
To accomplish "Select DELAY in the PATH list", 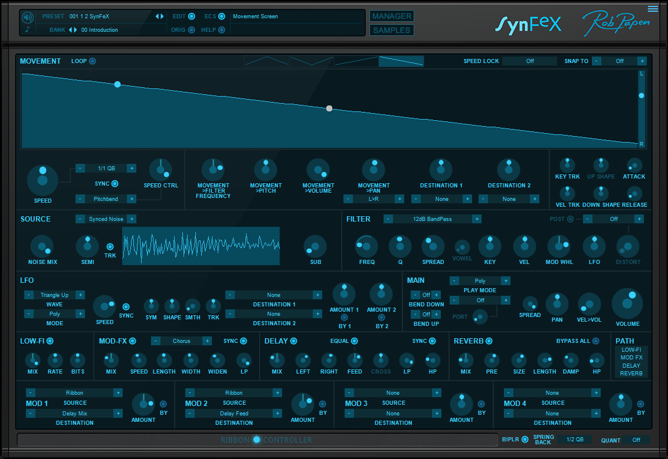I will (x=631, y=365).
